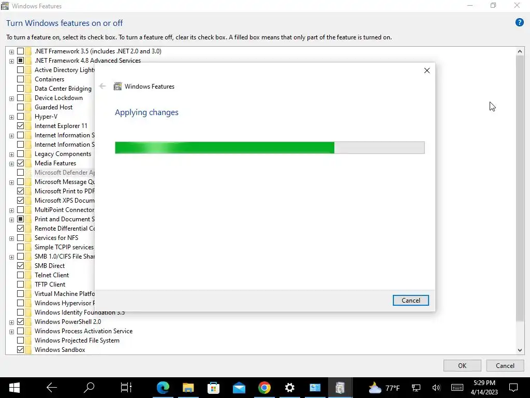Viewport: 530px width, 398px height.
Task: Expand Services for NFS node
Action: click(11, 238)
